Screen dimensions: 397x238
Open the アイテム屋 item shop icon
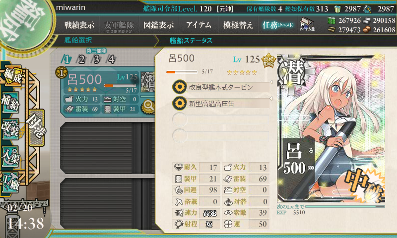click(x=307, y=24)
